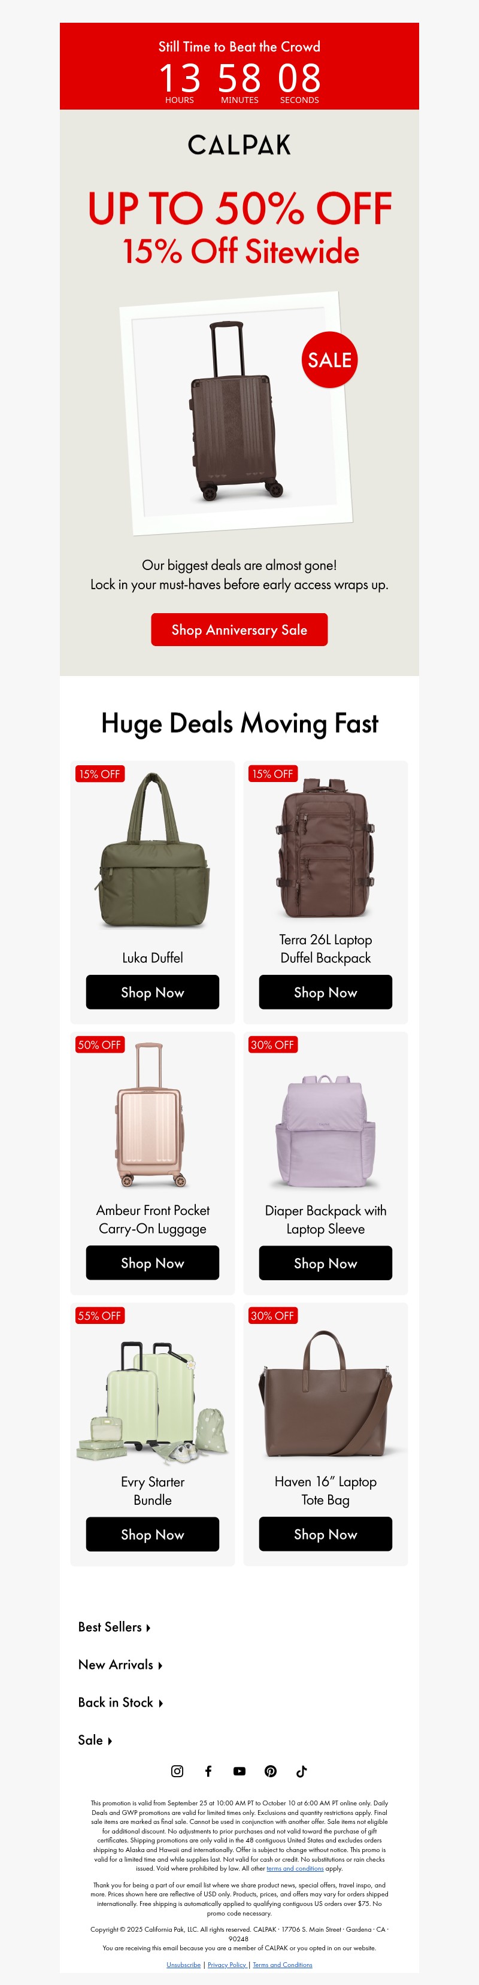
Task: Click the Ambeur Front Pocket Carry-On image
Action: [x=151, y=1114]
